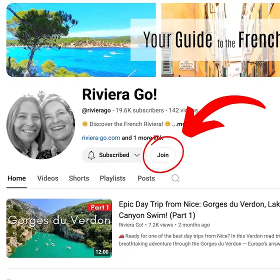Open the Playlists tab

(x=112, y=178)
